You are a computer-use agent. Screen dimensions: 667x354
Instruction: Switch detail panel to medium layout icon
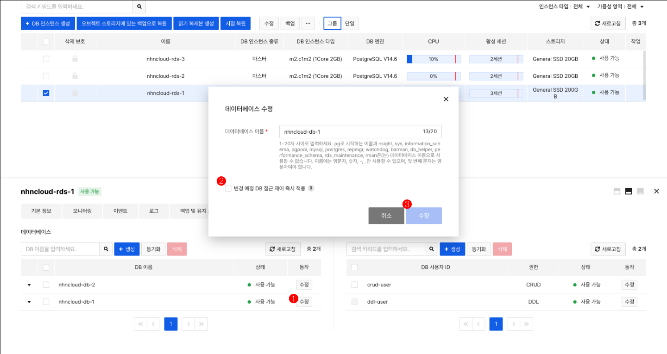click(x=629, y=191)
